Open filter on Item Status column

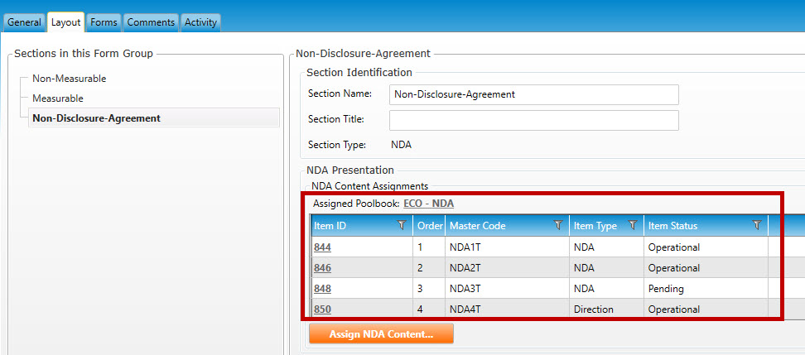click(756, 226)
